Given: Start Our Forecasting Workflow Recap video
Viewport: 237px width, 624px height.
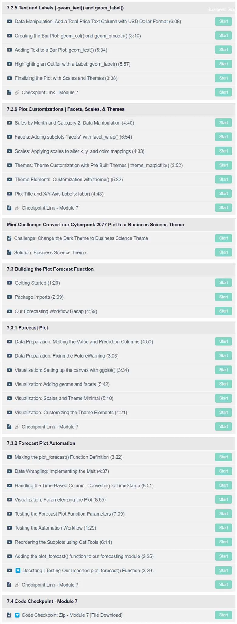Looking at the screenshot, I should [x=223, y=311].
